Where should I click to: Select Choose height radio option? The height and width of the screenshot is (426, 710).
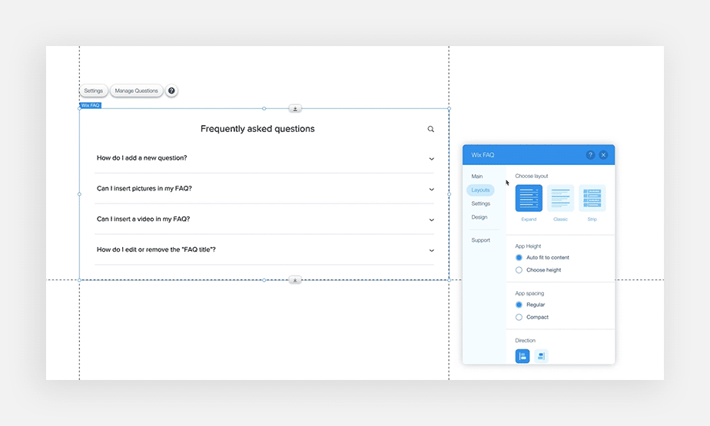pyautogui.click(x=519, y=270)
